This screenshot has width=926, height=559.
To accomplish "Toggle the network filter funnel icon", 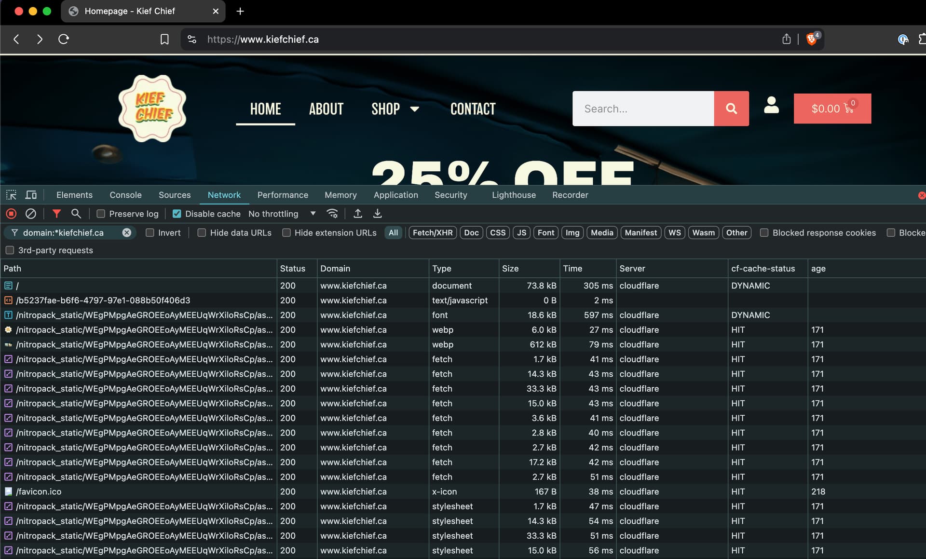I will 56,214.
